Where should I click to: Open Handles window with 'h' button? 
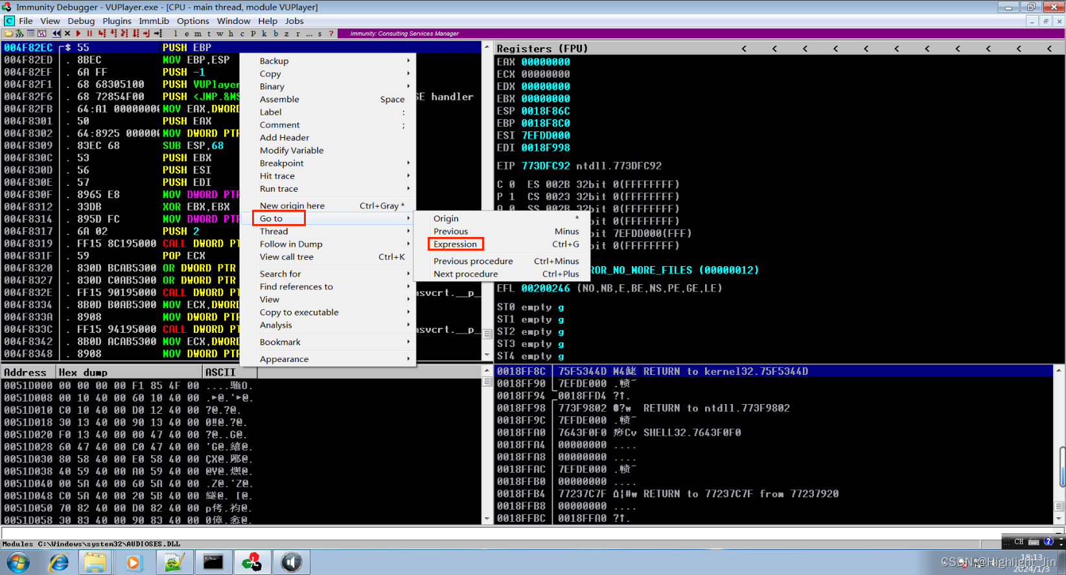231,33
